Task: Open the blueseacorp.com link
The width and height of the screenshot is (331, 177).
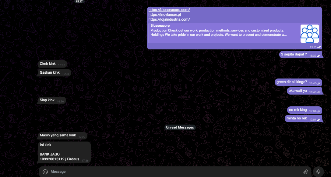Action: (169, 10)
